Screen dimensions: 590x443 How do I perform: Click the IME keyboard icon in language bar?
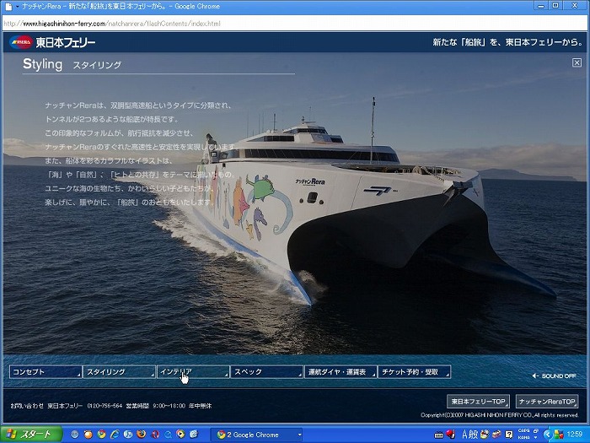(x=439, y=435)
